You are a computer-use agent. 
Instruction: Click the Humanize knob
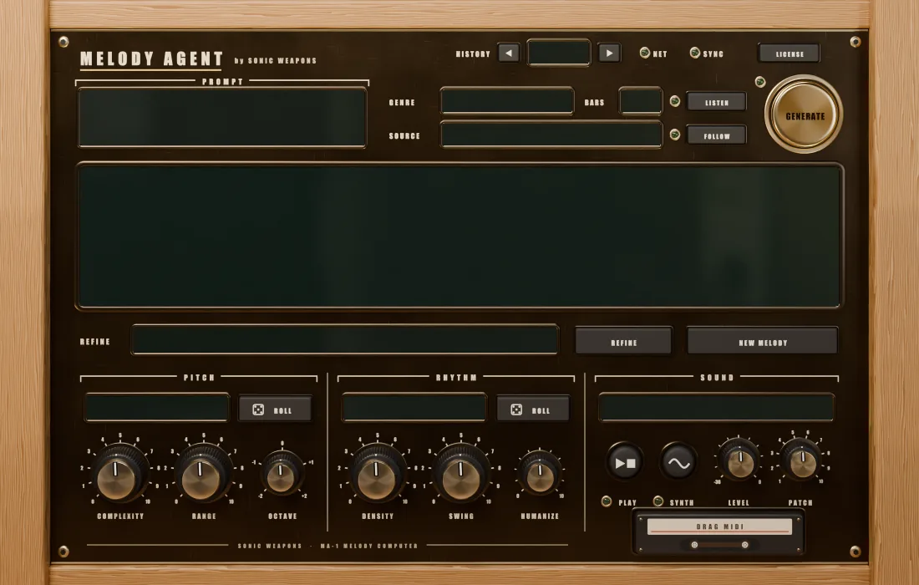tap(540, 474)
